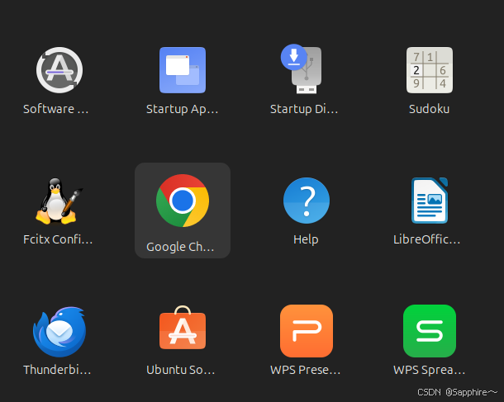Launch LibreOffice Writer icon
This screenshot has width=504, height=402.
pyautogui.click(x=430, y=201)
